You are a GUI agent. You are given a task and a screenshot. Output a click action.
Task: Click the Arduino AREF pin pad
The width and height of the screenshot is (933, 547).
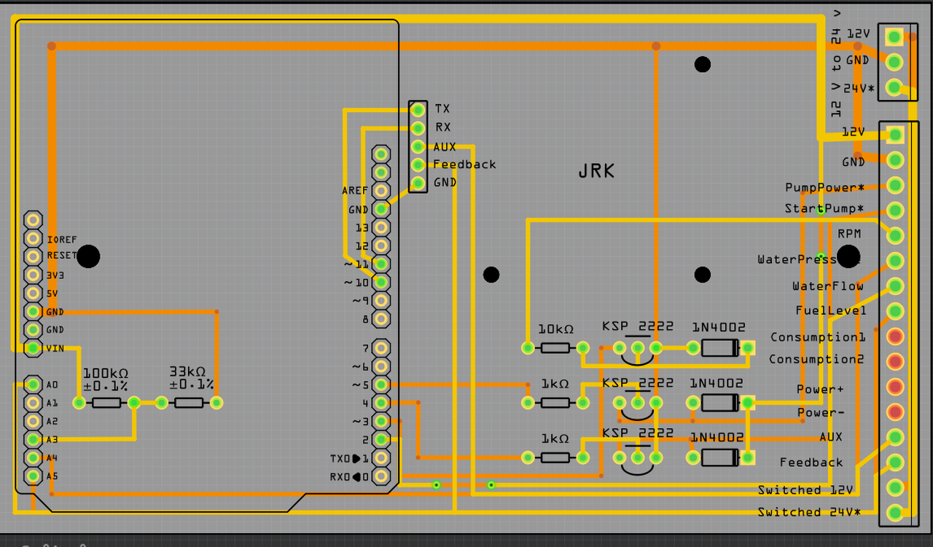380,191
